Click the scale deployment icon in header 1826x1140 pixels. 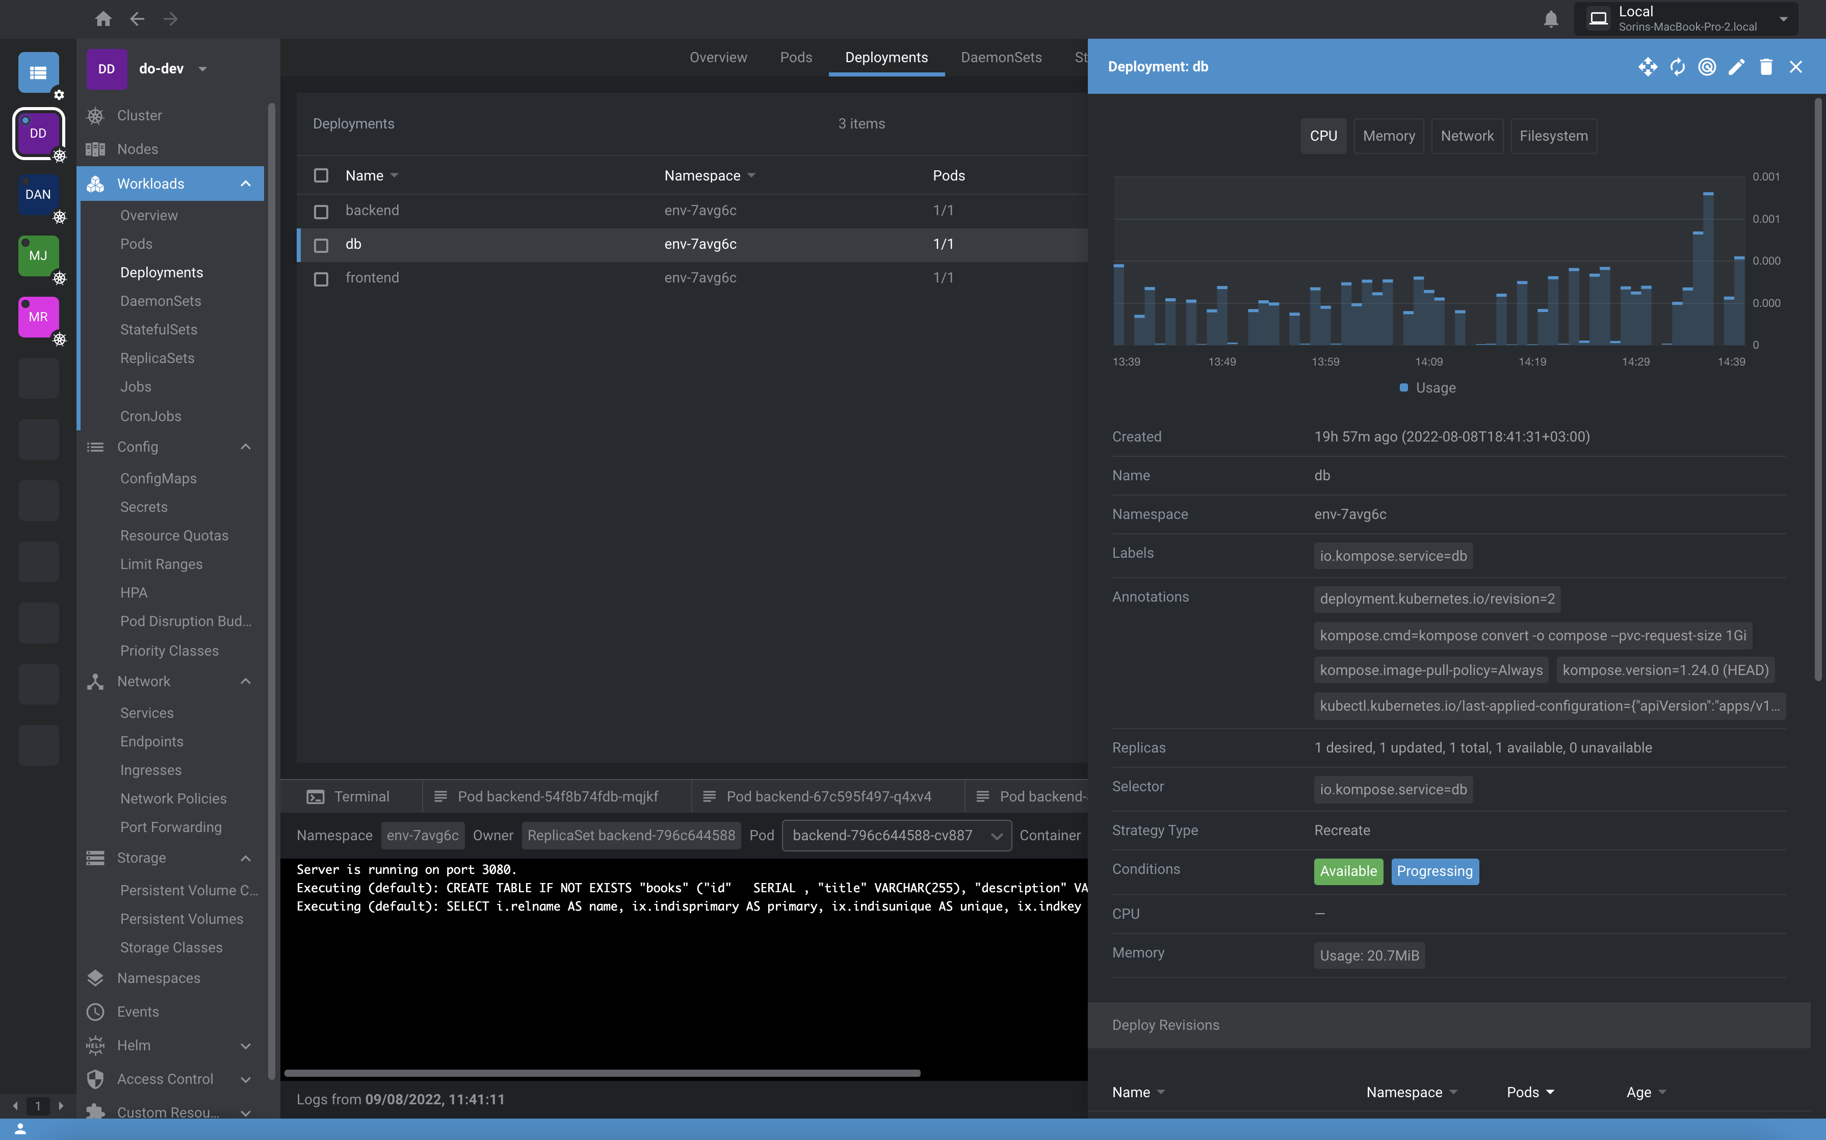[1647, 67]
